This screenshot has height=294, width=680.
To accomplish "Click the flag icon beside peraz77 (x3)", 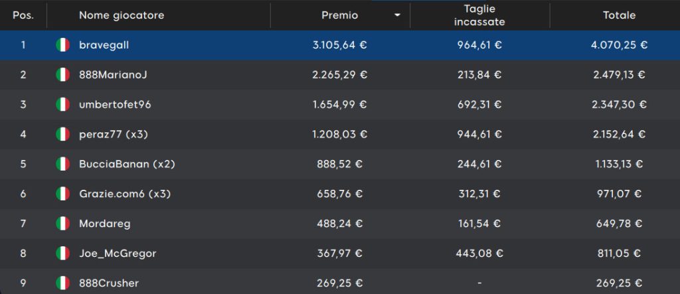I will (63, 135).
